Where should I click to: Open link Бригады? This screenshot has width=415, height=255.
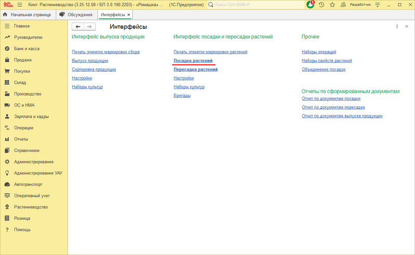pyautogui.click(x=182, y=96)
